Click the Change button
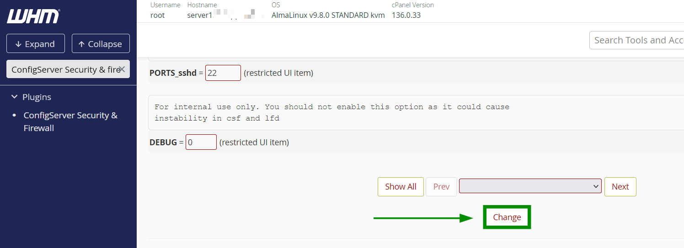This screenshot has height=248, width=684. click(507, 217)
